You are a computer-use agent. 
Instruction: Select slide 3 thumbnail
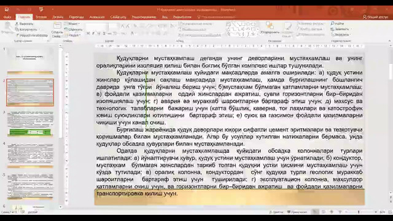tap(30, 124)
